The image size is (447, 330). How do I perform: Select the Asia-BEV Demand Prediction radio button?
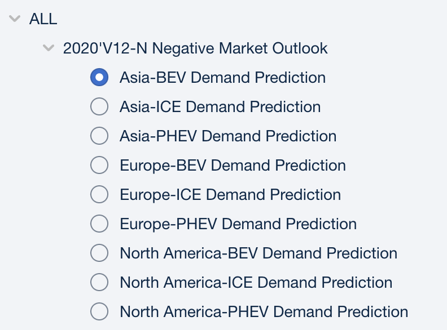(x=99, y=78)
